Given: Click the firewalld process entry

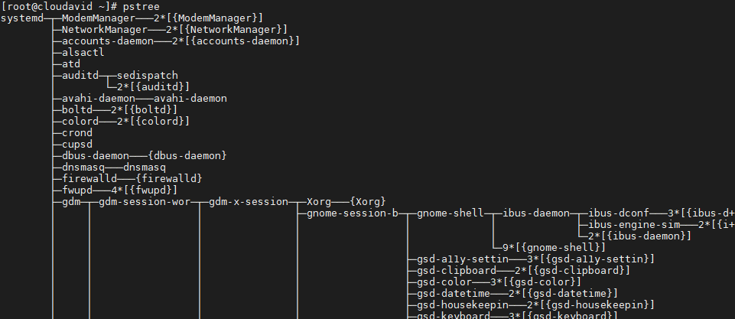Looking at the screenshot, I should [x=89, y=178].
